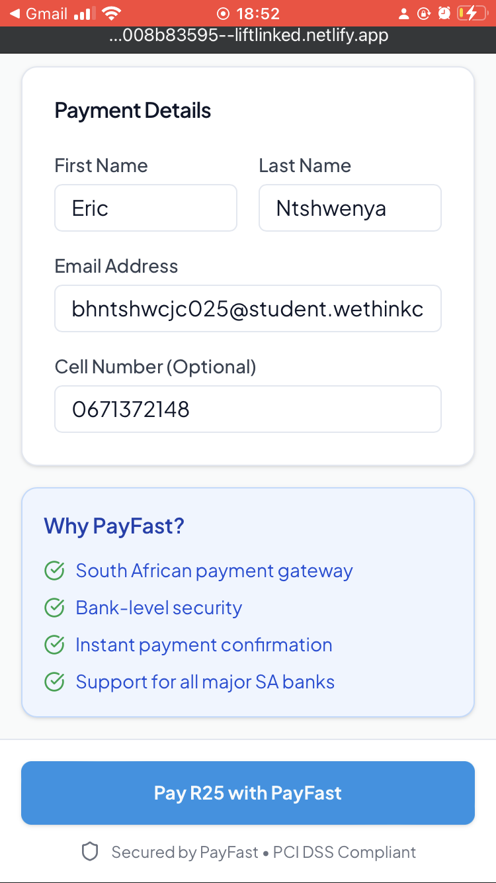The image size is (496, 883).
Task: Tap the back arrow to Gmail
Action: click(x=15, y=13)
